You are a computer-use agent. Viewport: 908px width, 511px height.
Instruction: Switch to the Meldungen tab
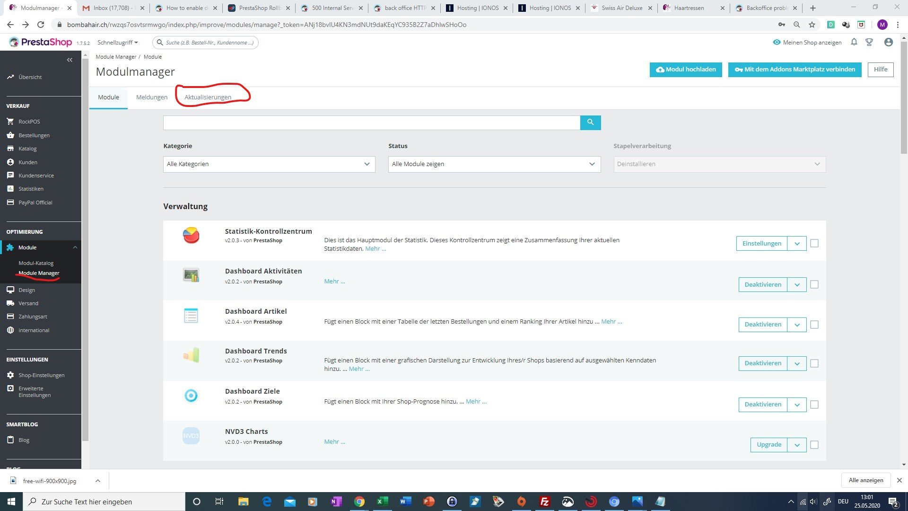152,97
